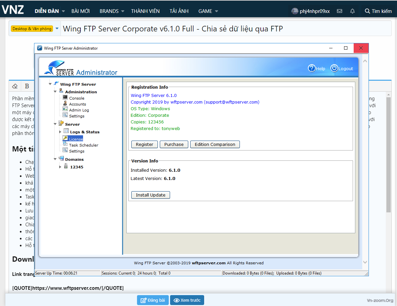This screenshot has width=397, height=306.
Task: Click the forum editor vertical scrollbar
Action: pos(389,155)
